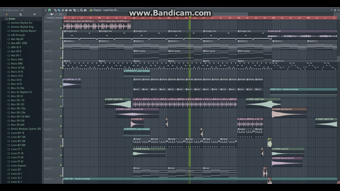Open the browser plugin database tab icon

click(x=7, y=14)
